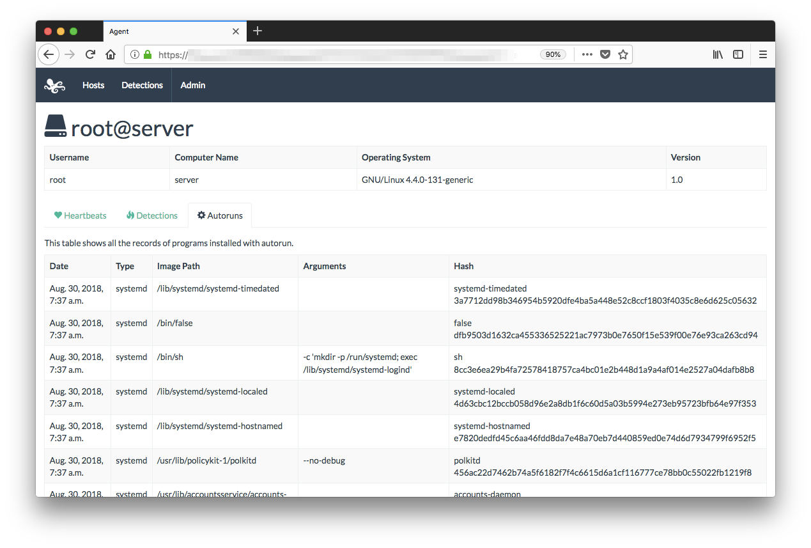Click the /bin/false image path
This screenshot has height=548, width=811.
pyautogui.click(x=175, y=323)
